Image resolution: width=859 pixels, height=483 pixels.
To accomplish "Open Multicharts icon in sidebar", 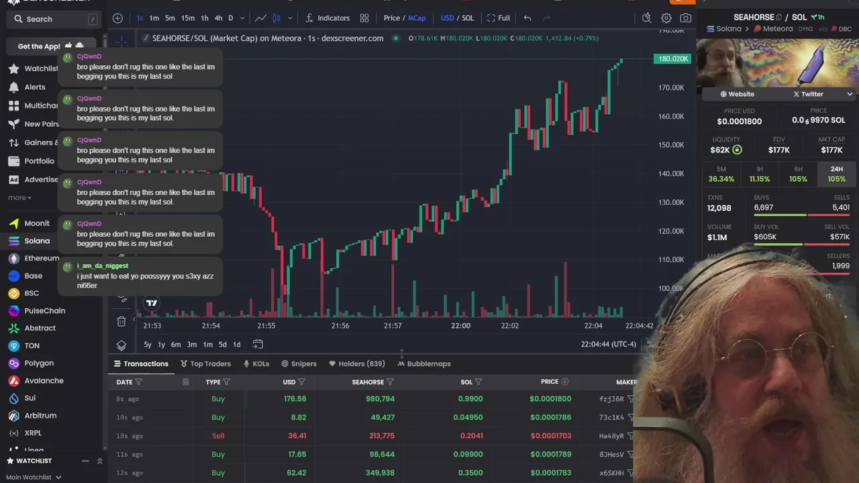I will pyautogui.click(x=13, y=105).
